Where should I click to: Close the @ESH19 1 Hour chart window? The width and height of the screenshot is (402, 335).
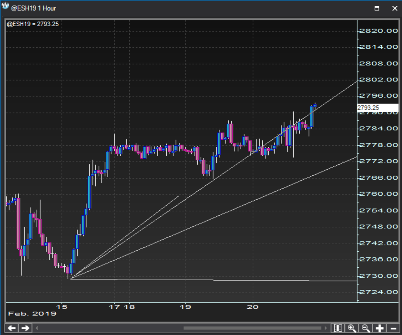coord(395,8)
